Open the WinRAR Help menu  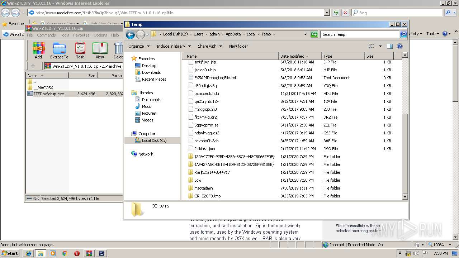click(115, 35)
